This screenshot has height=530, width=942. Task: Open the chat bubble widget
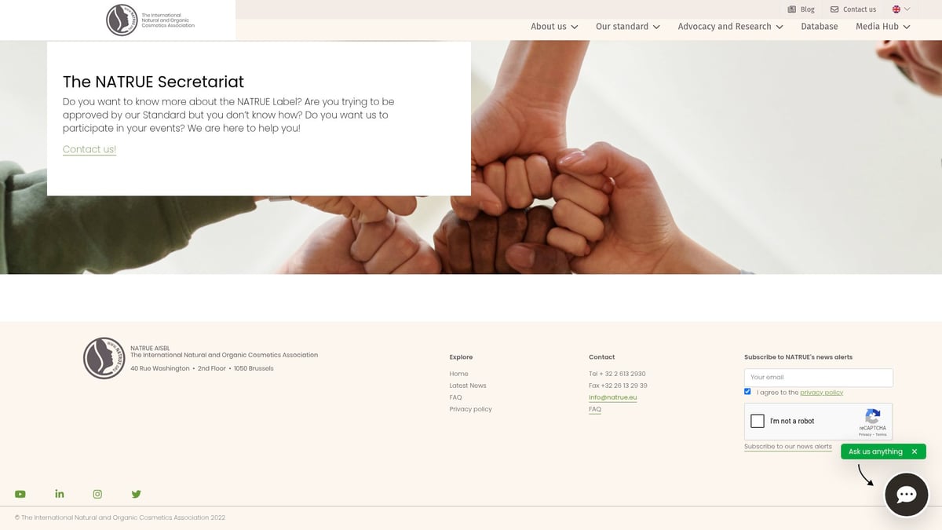tap(906, 495)
